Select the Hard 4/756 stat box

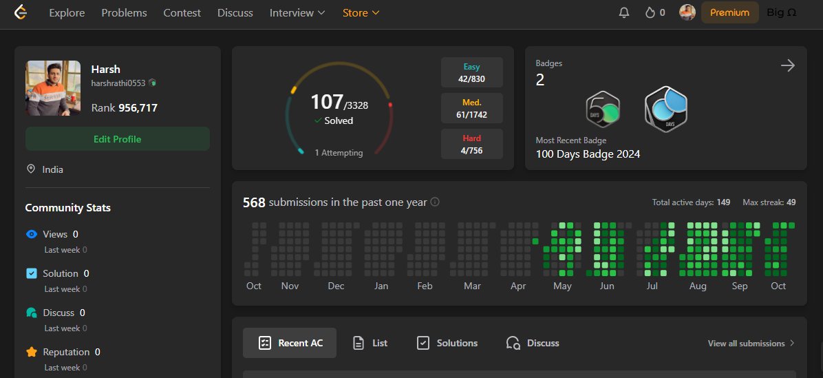[472, 144]
